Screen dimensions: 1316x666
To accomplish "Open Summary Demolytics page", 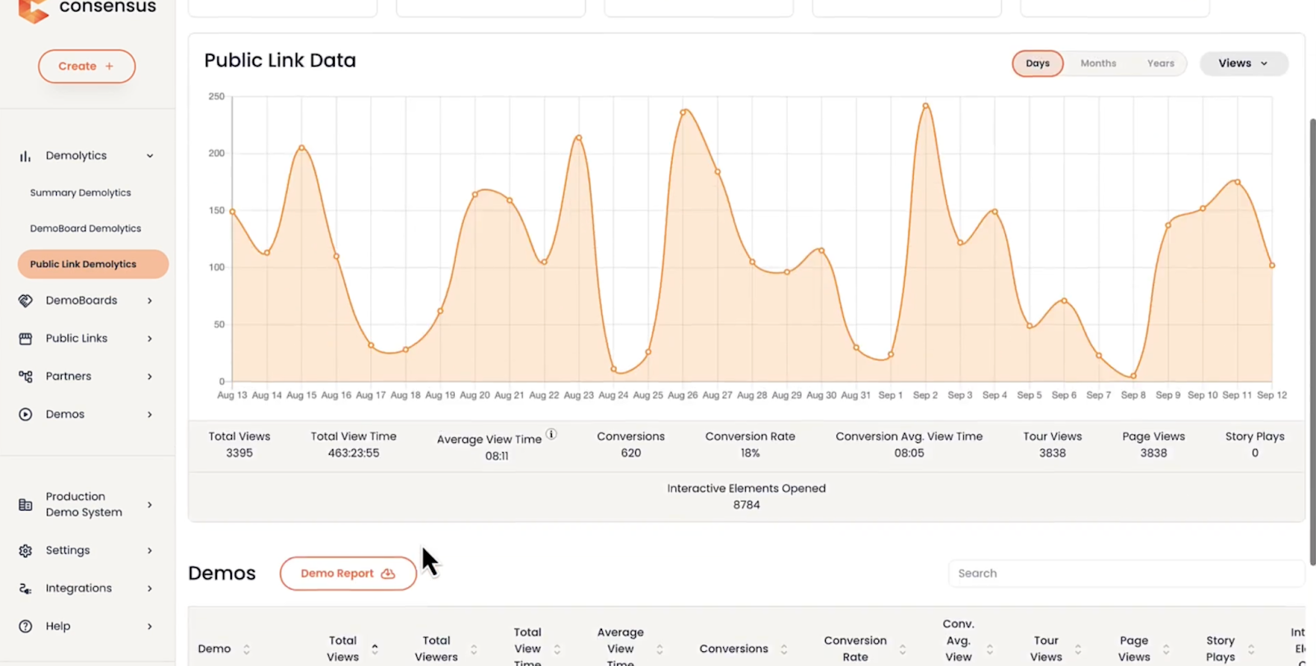I will click(x=81, y=192).
